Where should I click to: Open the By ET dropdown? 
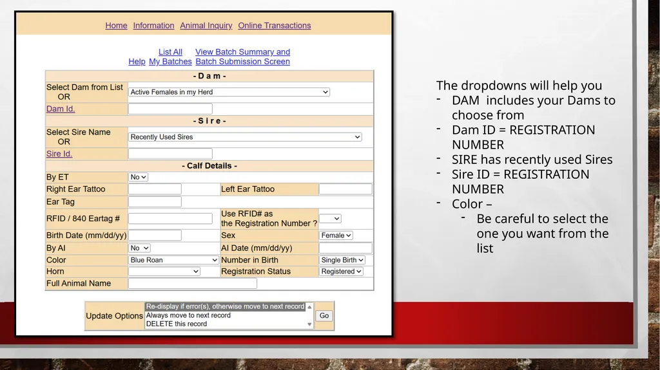coord(138,178)
